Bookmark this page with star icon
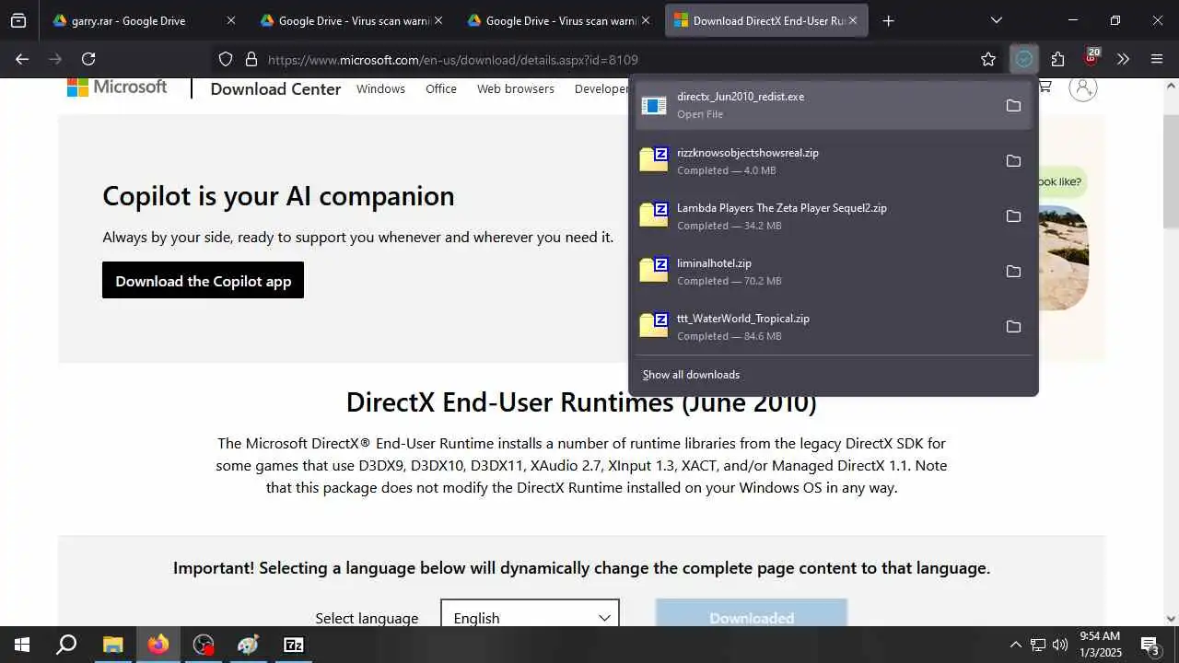The width and height of the screenshot is (1179, 663). [x=988, y=59]
